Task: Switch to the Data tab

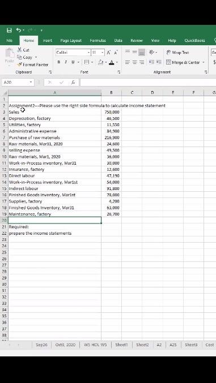Action: (118, 41)
